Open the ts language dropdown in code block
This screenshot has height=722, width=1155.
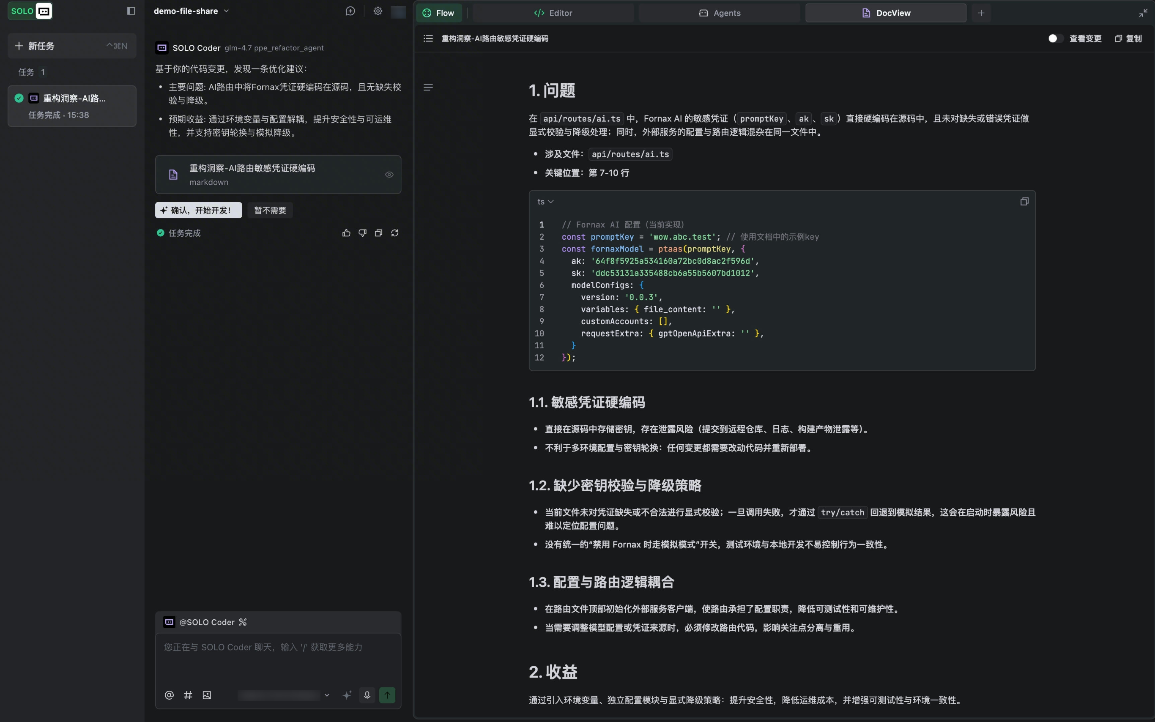545,202
